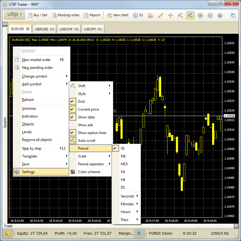Click the Buy / Sell button
Image resolution: width=241 pixels, height=241 pixels.
pyautogui.click(x=38, y=15)
